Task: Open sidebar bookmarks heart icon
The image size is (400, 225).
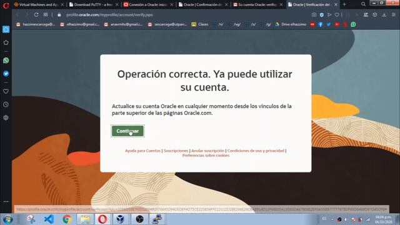Action: pyautogui.click(x=6, y=91)
